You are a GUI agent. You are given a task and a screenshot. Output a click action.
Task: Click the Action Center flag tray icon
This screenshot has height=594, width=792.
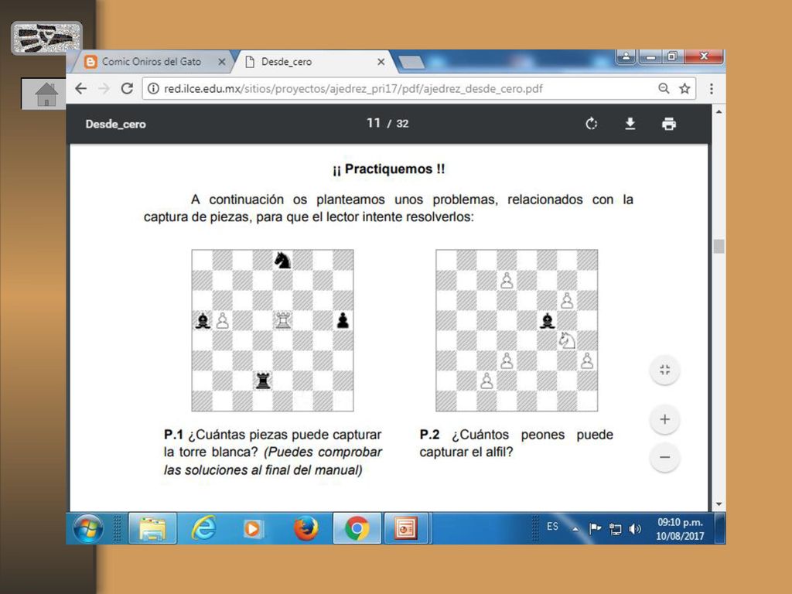(x=595, y=529)
